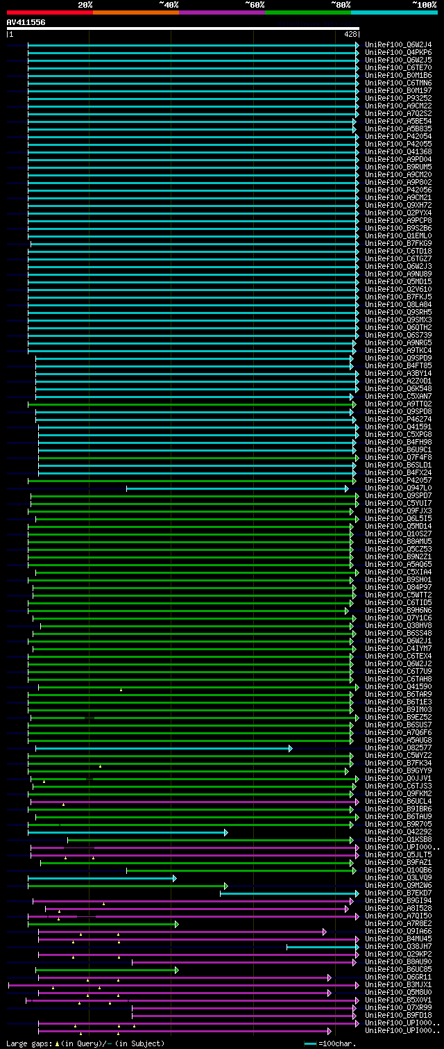Open UniRef100_B7EKD7 entry
This screenshot has width=444, height=1049.
(398, 893)
